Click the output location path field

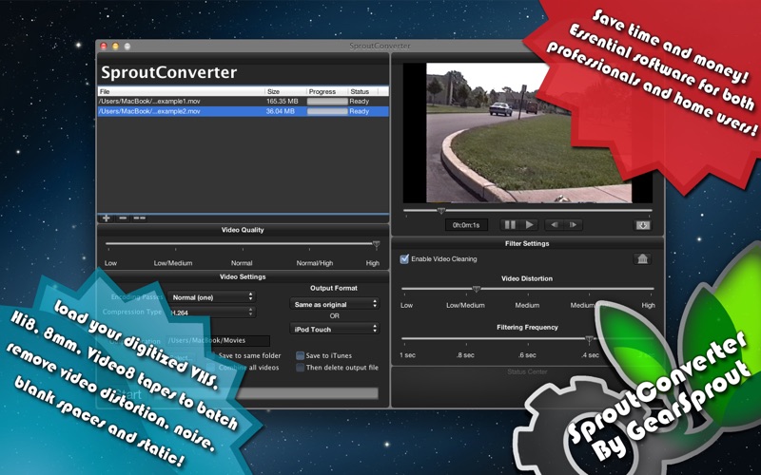coord(218,340)
